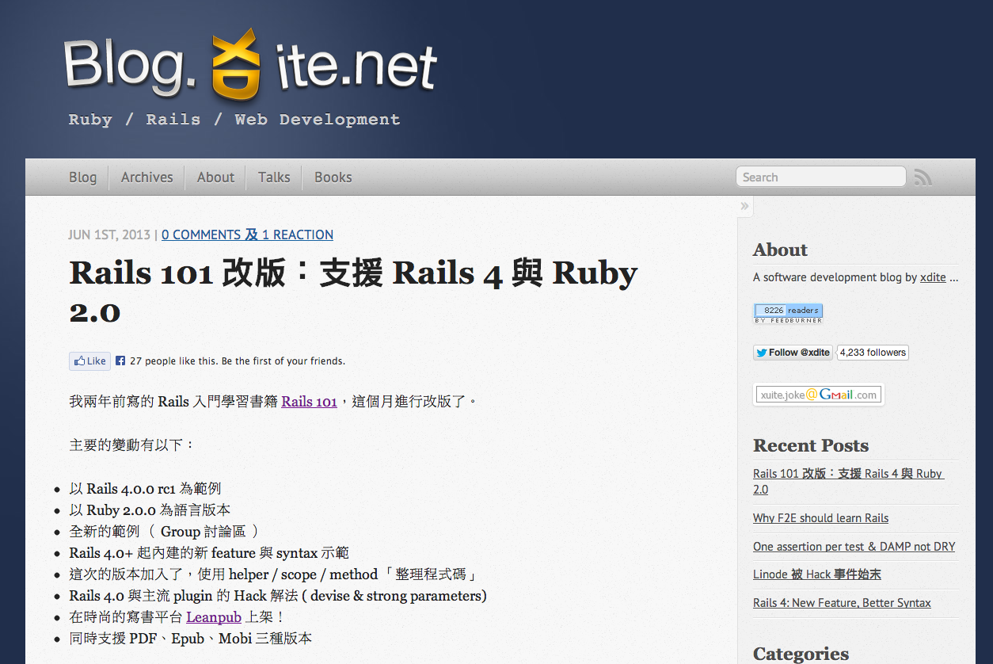Click the Follow @xdite Twitter button

click(x=793, y=353)
